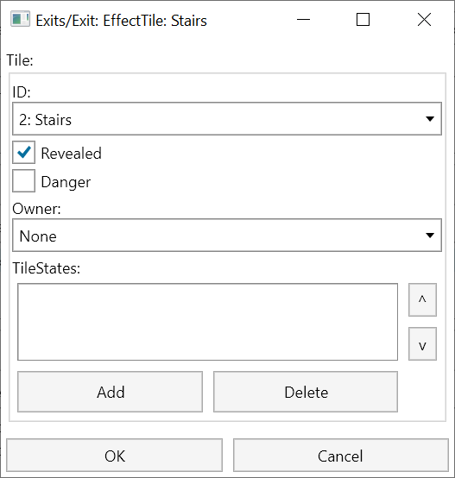The height and width of the screenshot is (478, 455).
Task: Maximize the EffectTile dialog window
Action: click(363, 20)
